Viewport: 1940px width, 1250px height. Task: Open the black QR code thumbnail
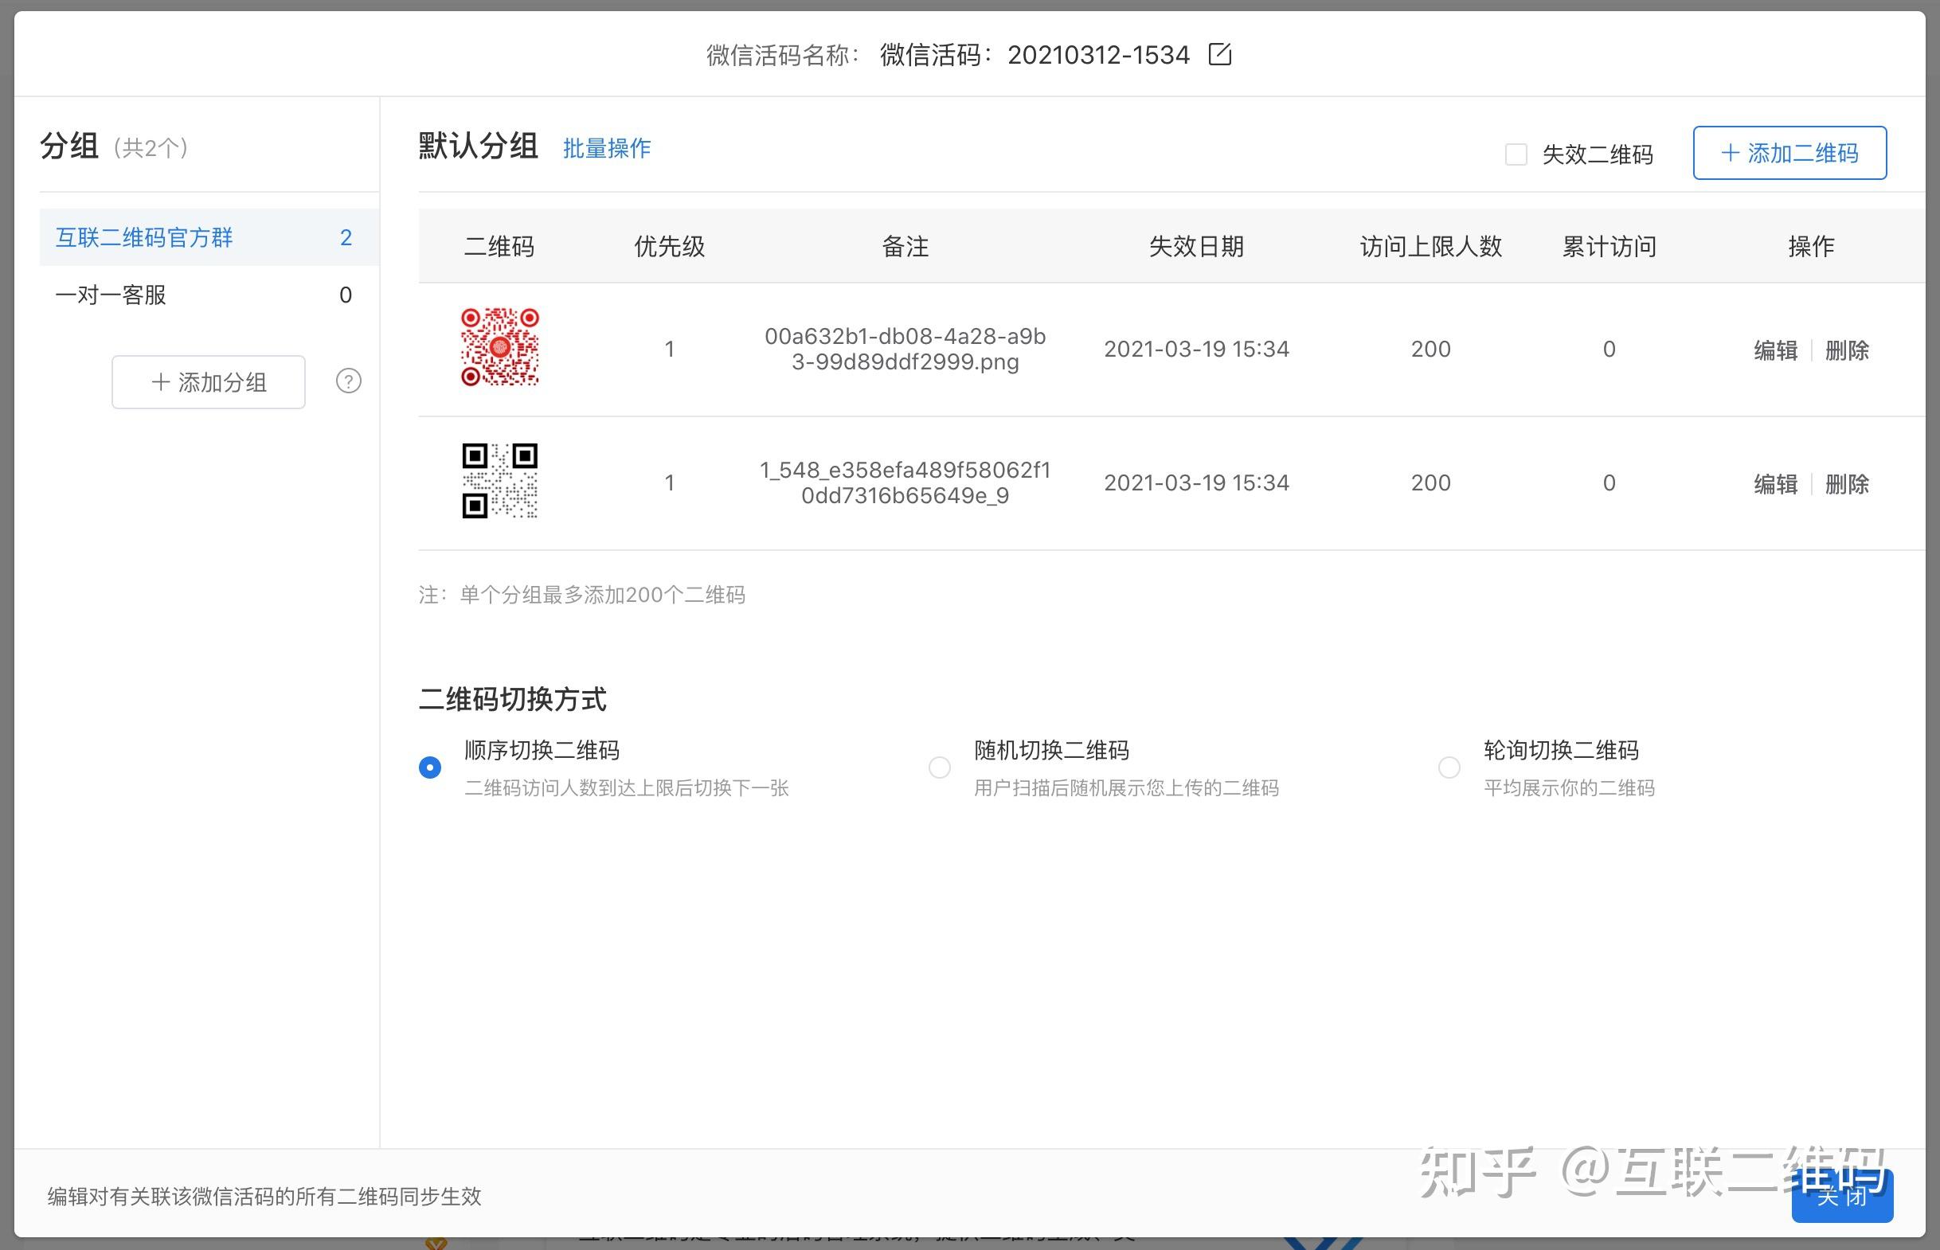coord(499,481)
